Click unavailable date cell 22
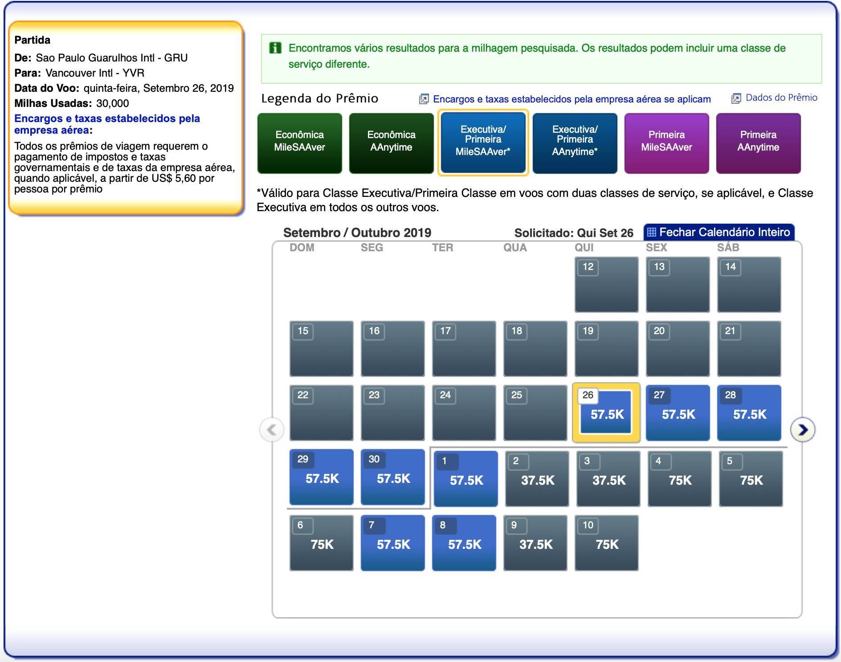The height and width of the screenshot is (662, 841). (321, 413)
